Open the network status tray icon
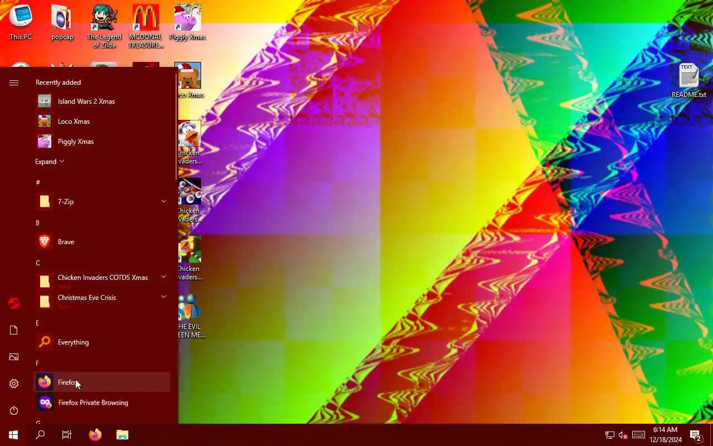 (610, 435)
